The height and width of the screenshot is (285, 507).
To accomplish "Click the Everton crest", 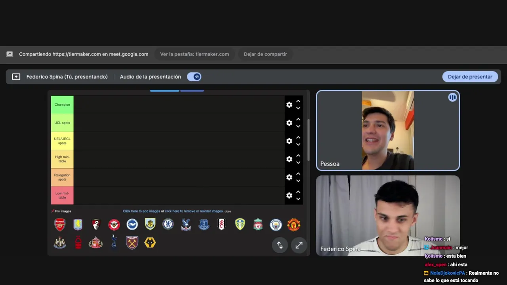I will pyautogui.click(x=204, y=225).
